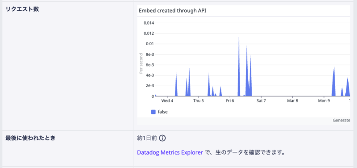
Task: Open the Datadog Metrics Explorer link
Action: pyautogui.click(x=170, y=152)
